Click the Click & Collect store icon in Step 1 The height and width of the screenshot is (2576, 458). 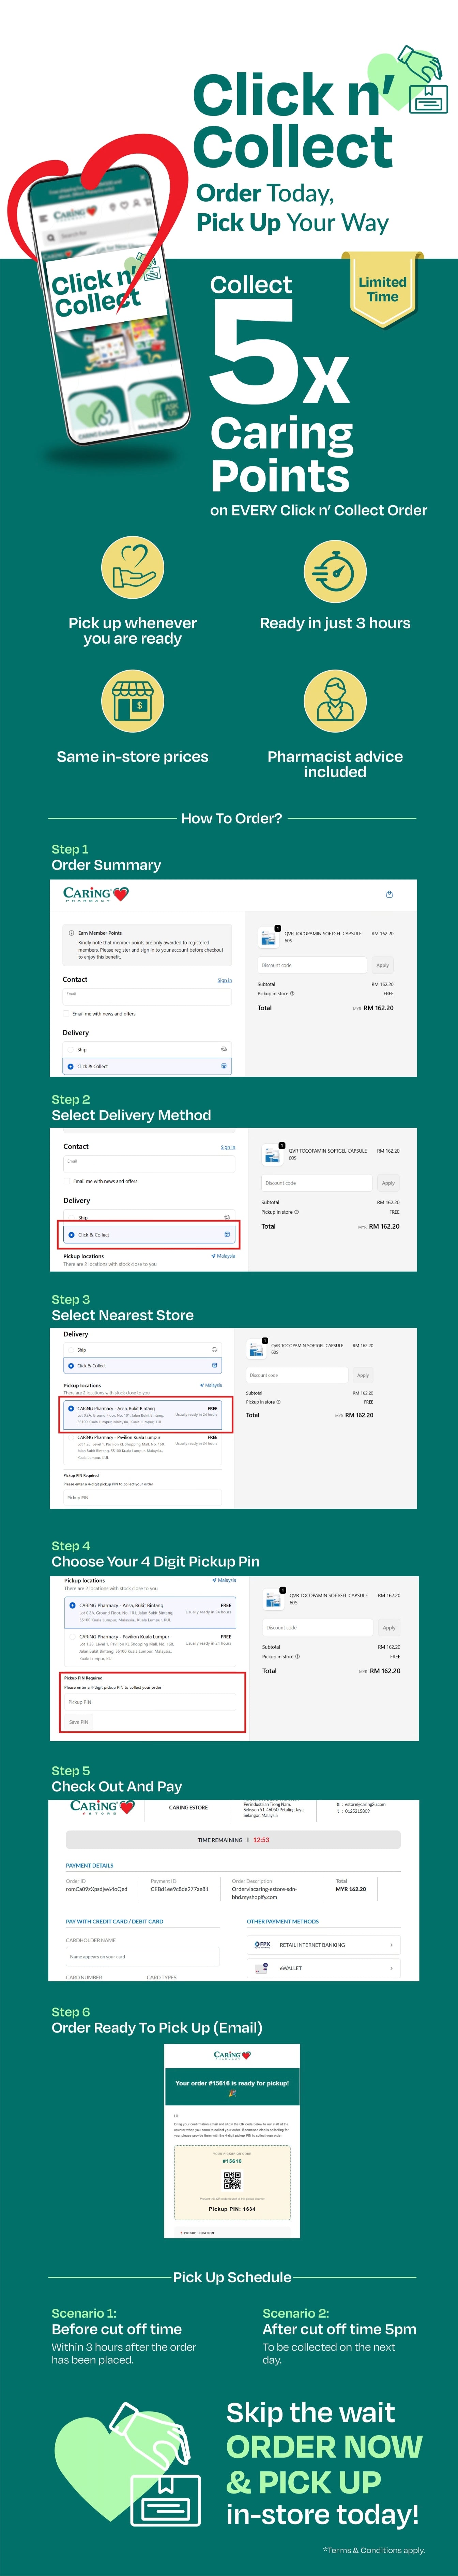[224, 1066]
